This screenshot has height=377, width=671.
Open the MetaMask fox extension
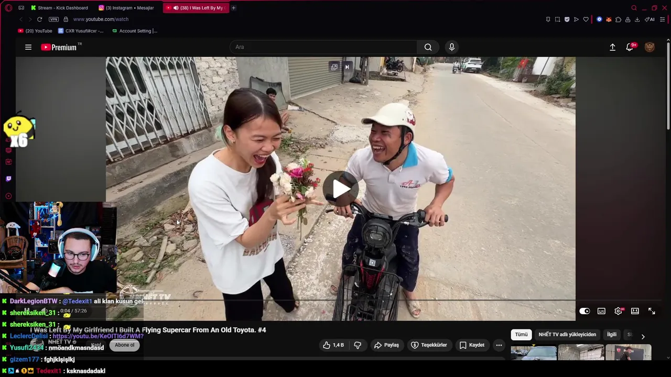(609, 19)
